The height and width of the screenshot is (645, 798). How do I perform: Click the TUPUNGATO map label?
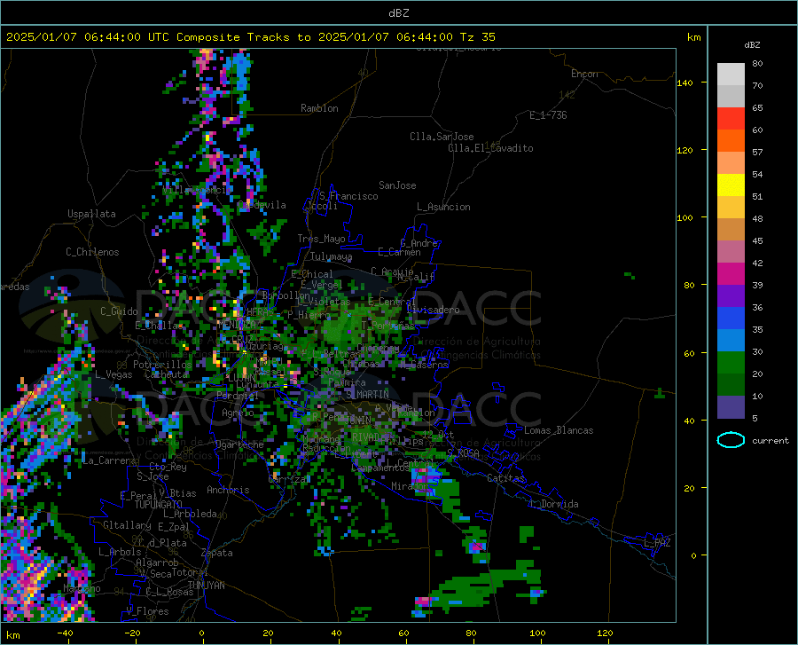(x=159, y=505)
